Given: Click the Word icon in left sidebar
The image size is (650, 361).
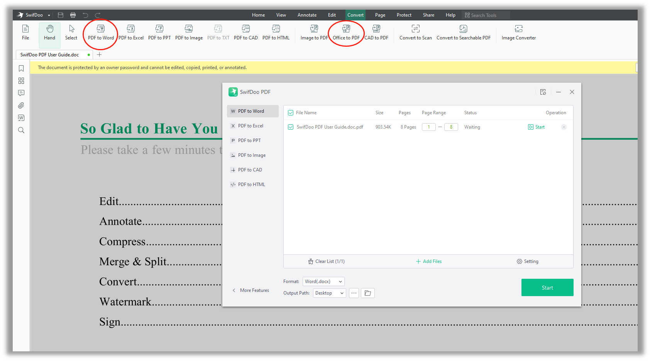Looking at the screenshot, I should click(x=21, y=118).
